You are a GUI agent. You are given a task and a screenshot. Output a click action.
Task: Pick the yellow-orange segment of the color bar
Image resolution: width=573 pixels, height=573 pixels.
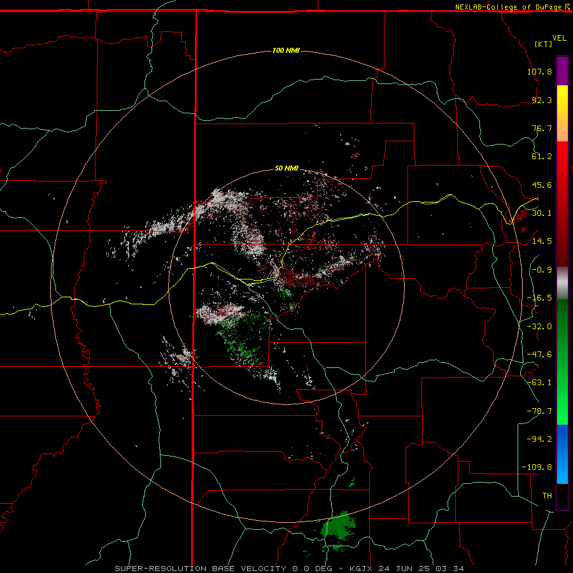(x=562, y=113)
